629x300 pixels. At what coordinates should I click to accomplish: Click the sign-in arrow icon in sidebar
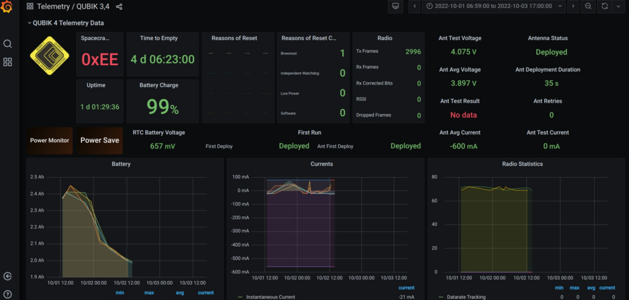(x=8, y=277)
